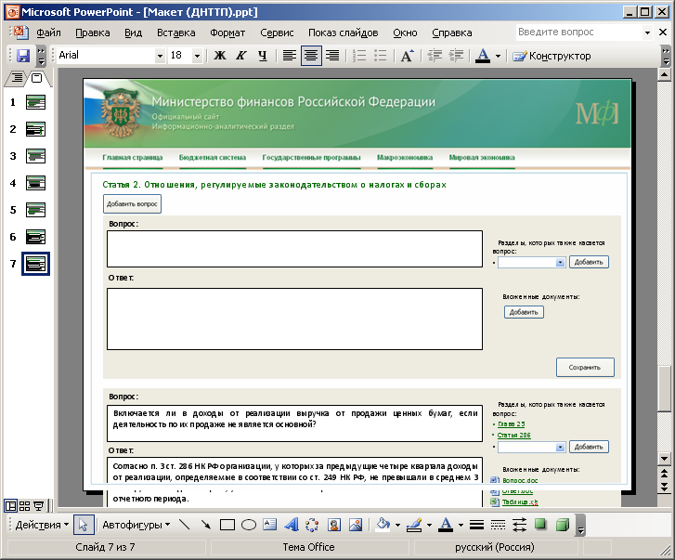Switch to Slide Sorter view icon
675x560 pixels.
[25, 506]
